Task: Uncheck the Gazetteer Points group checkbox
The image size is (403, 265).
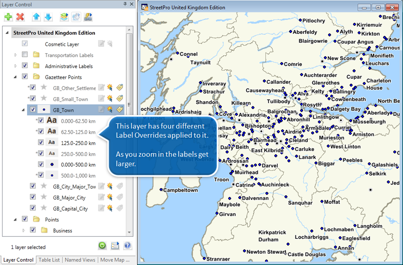Action: 25,77
